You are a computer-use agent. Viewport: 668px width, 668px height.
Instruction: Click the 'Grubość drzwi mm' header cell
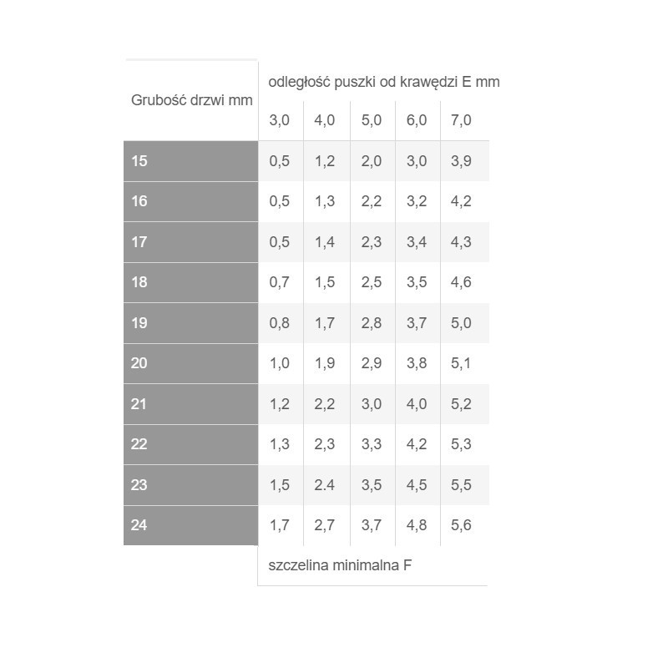[x=191, y=100]
